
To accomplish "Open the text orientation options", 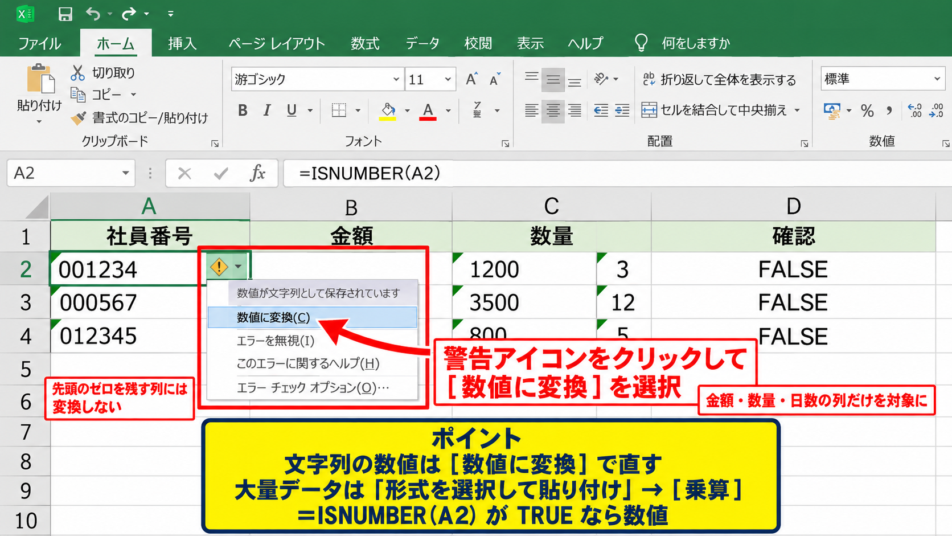I will [606, 79].
